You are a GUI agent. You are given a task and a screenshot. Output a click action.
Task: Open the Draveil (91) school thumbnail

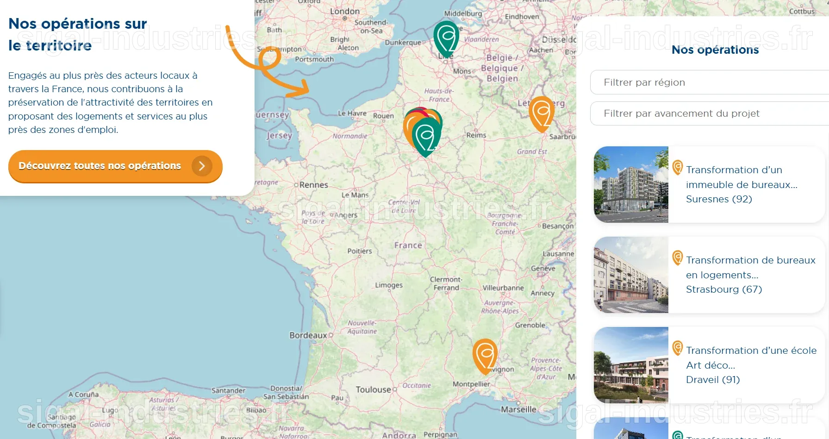[x=631, y=365]
